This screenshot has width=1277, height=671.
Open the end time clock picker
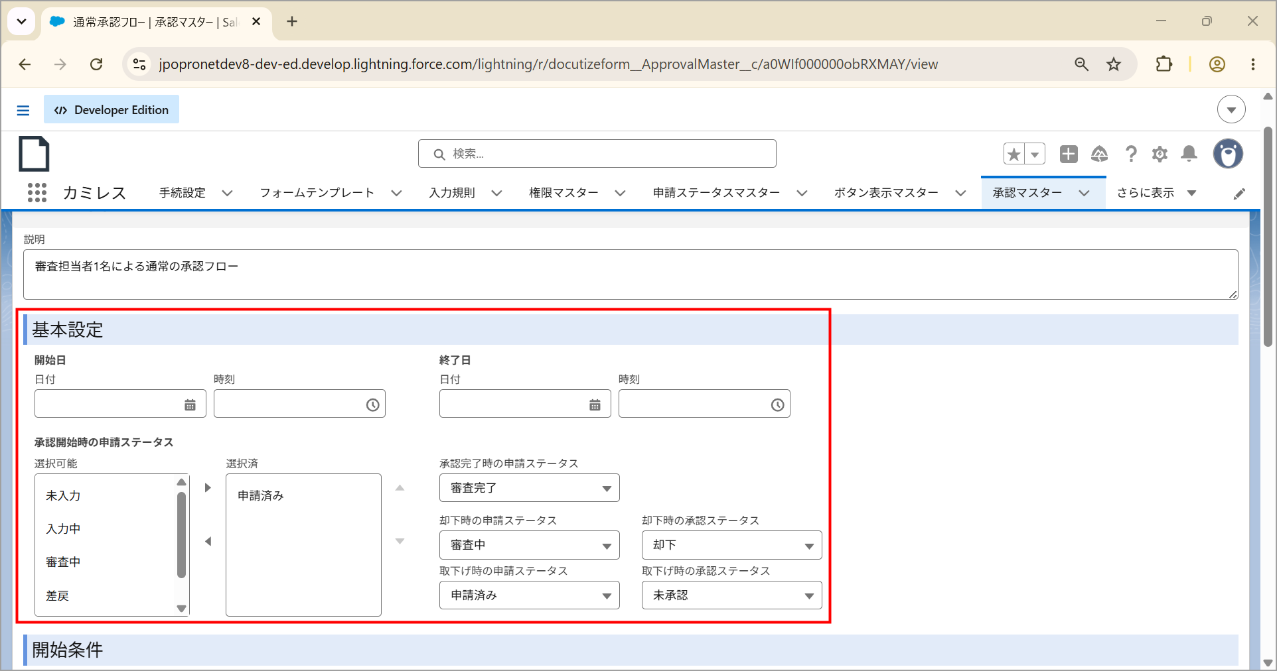click(777, 404)
